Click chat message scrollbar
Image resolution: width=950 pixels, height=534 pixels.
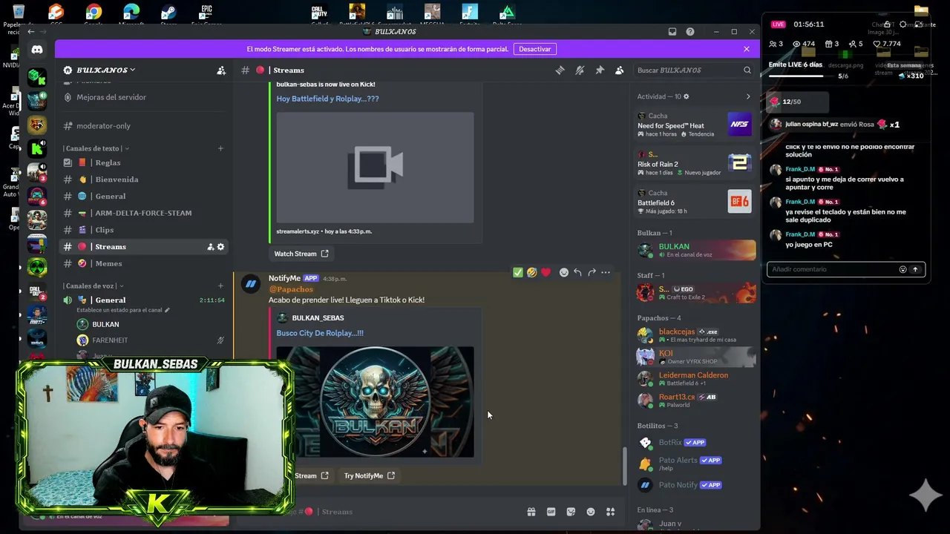coord(624,467)
